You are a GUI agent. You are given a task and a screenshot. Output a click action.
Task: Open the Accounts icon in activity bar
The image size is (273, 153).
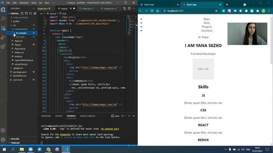click(3, 130)
